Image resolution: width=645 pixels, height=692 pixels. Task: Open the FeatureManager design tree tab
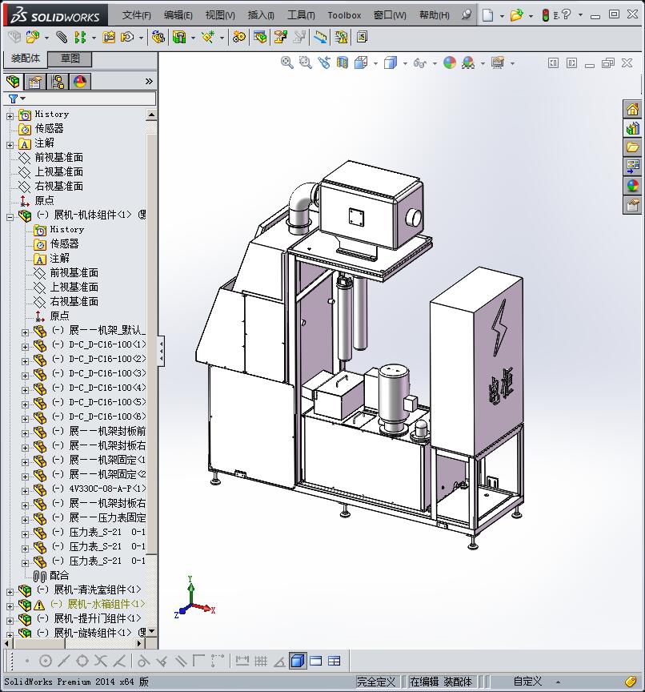coord(14,82)
